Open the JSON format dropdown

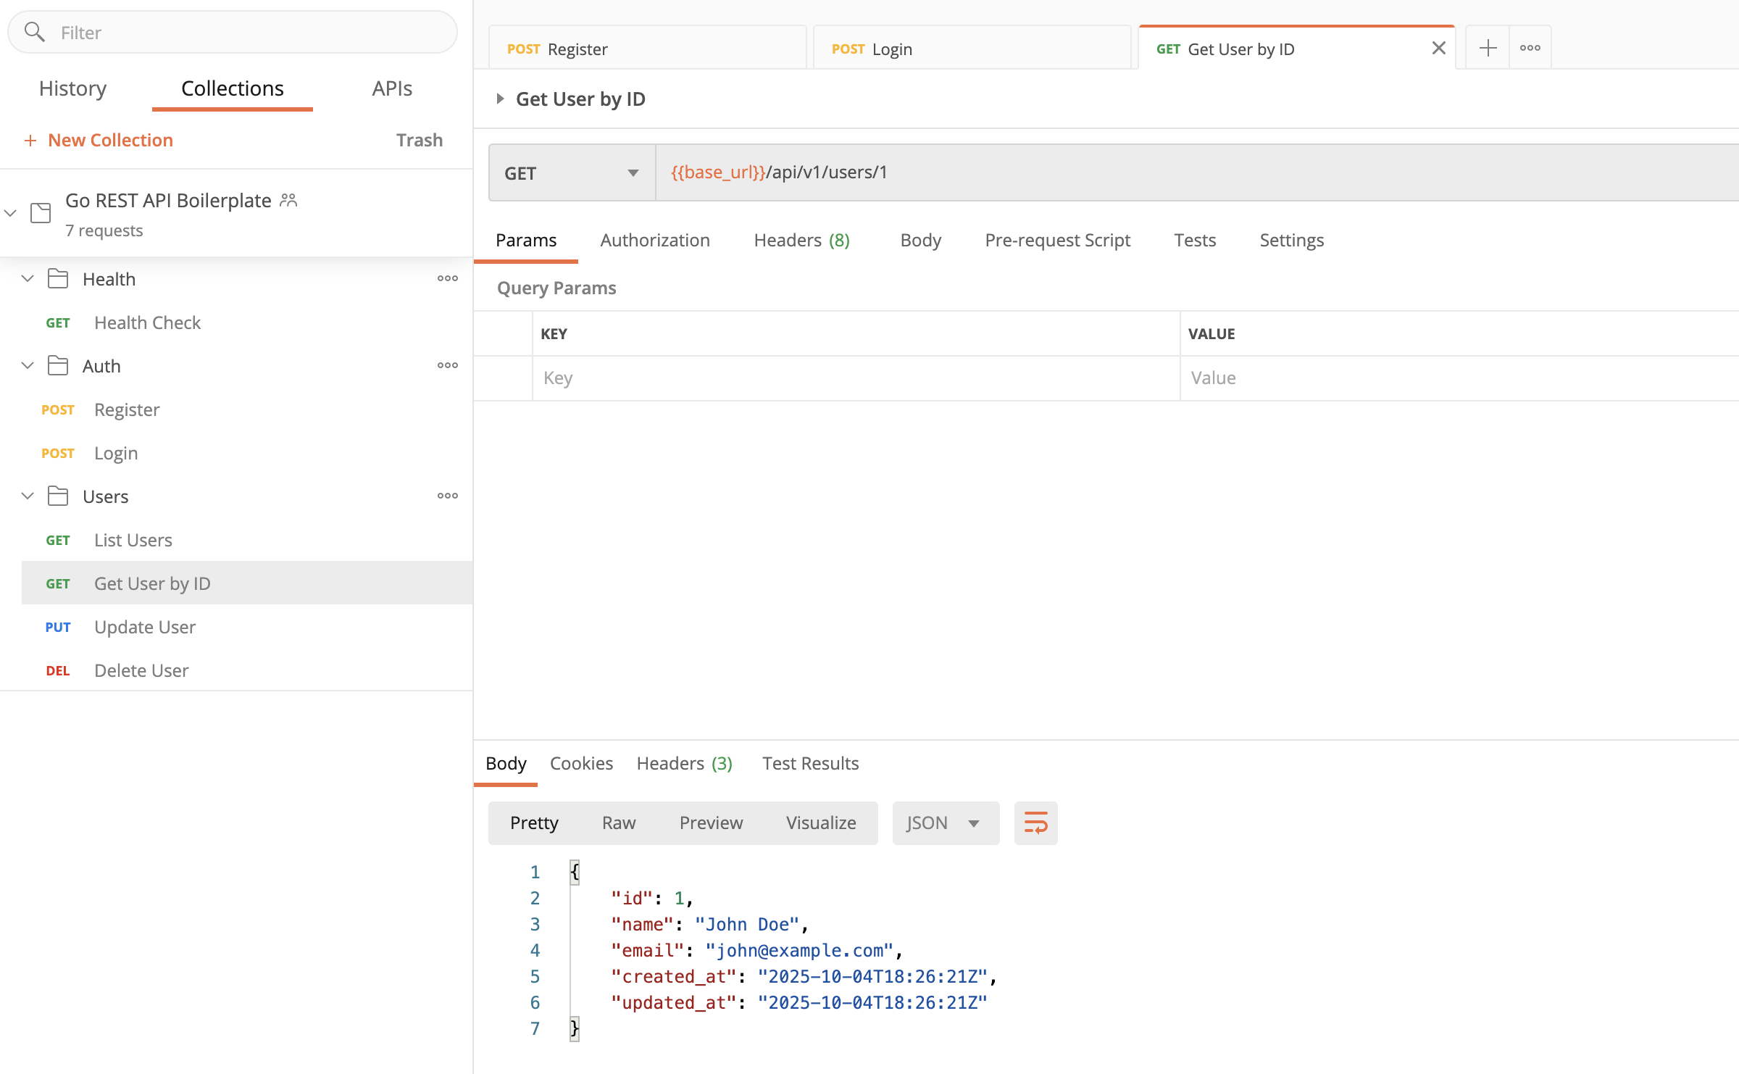pos(945,823)
